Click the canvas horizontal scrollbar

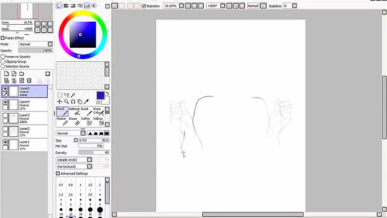[253, 214]
